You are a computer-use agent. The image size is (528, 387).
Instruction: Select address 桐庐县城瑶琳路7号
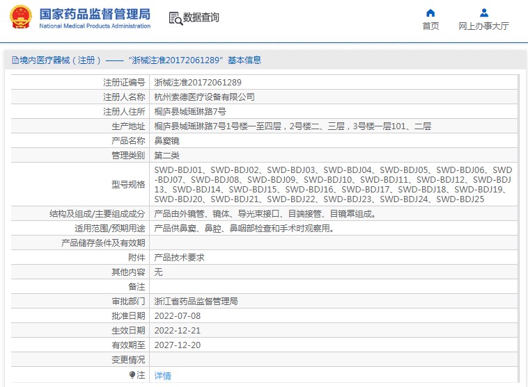(190, 112)
